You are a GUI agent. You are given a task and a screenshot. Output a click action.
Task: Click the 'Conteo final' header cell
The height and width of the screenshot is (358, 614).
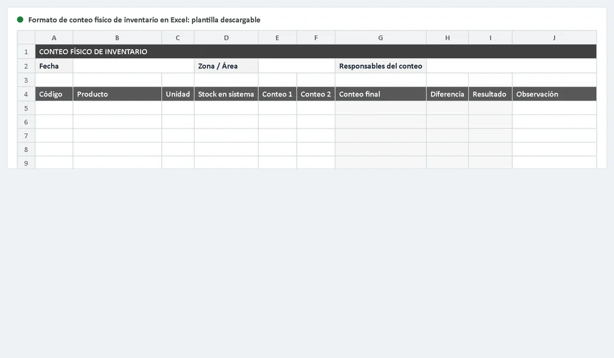(381, 94)
